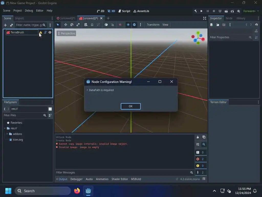The height and width of the screenshot is (197, 262).
Task: Switch to the Node dock tab
Action: [229, 18]
